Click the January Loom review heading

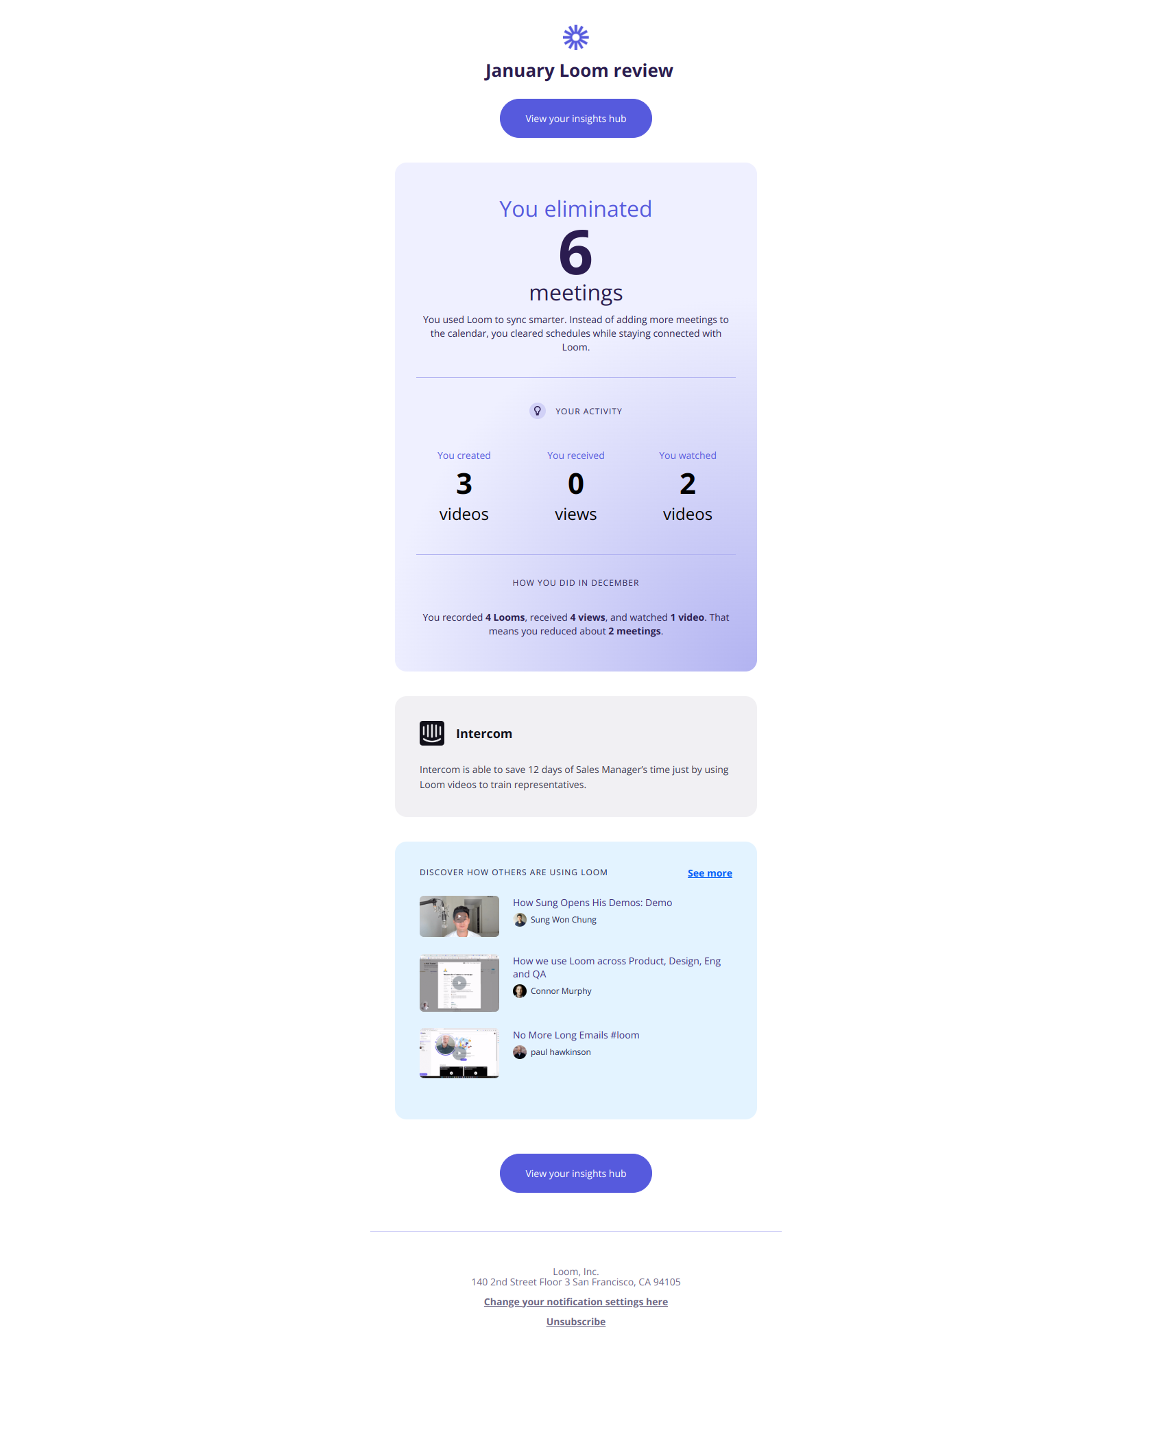(579, 71)
